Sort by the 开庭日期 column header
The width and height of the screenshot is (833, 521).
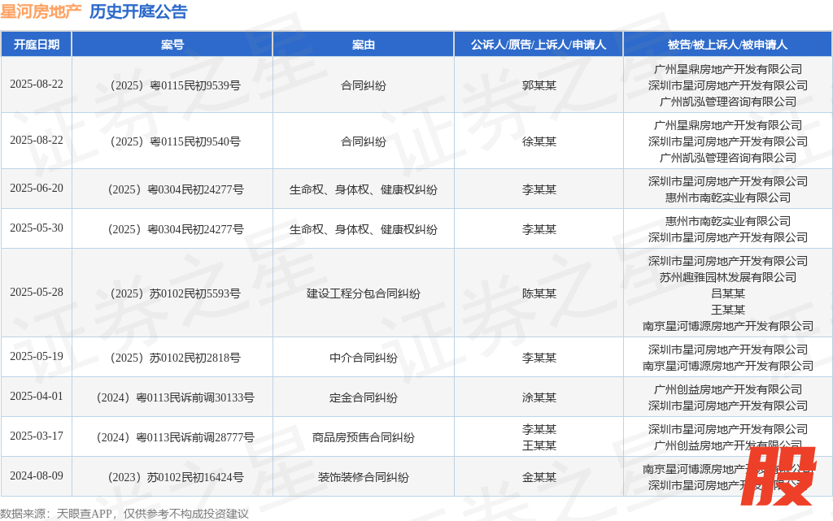36,45
